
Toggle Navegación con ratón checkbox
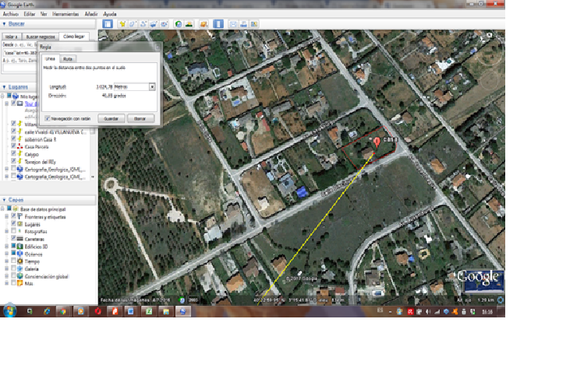48,118
